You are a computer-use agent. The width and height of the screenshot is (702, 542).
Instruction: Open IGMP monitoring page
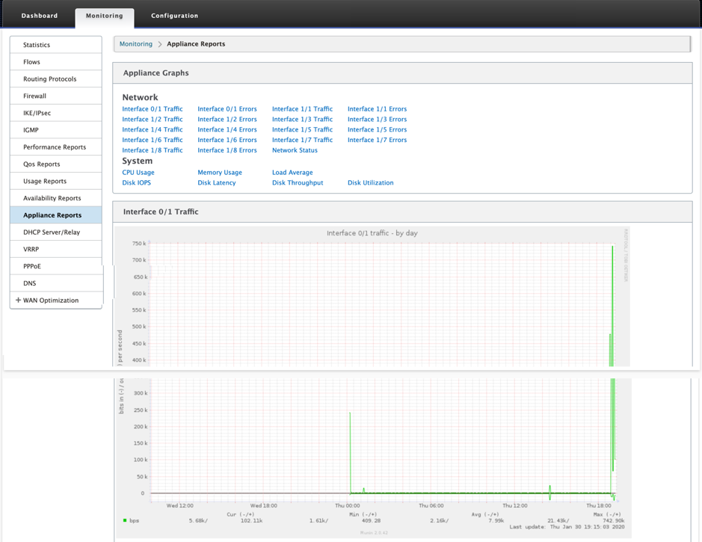56,130
